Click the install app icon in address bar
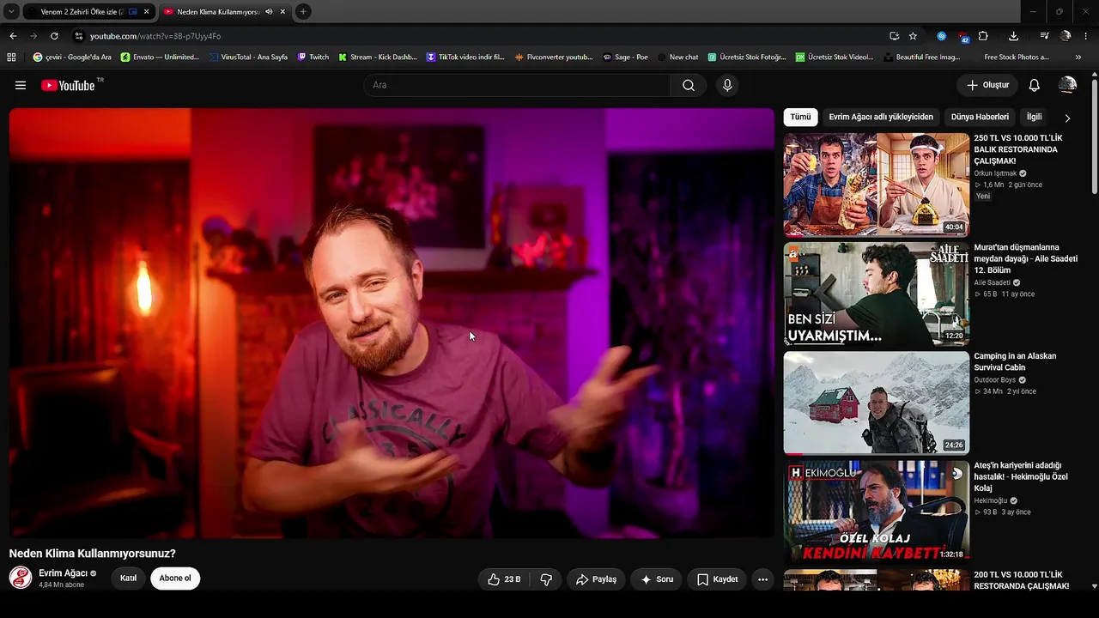1099x618 pixels. (894, 36)
